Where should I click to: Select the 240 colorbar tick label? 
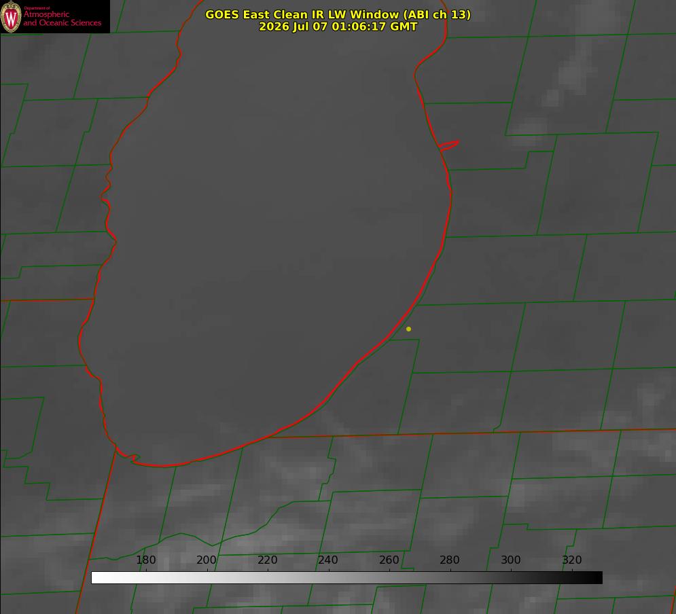click(328, 560)
